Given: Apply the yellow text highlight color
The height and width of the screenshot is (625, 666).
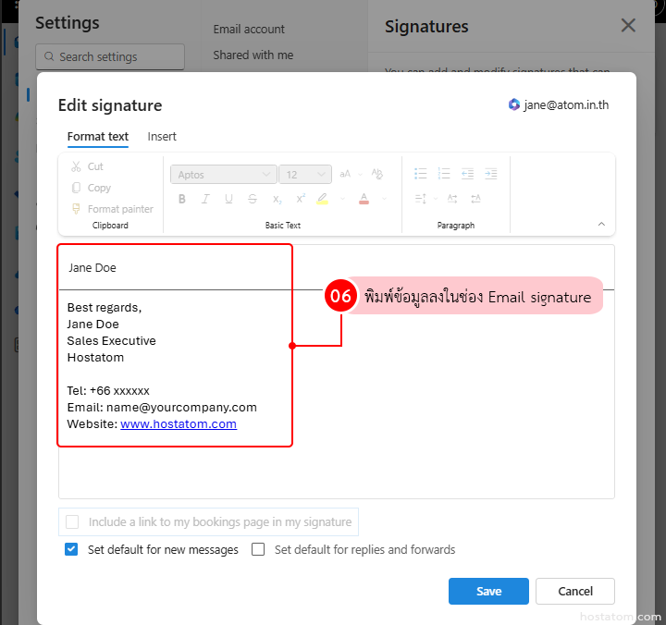Looking at the screenshot, I should coord(323,199).
